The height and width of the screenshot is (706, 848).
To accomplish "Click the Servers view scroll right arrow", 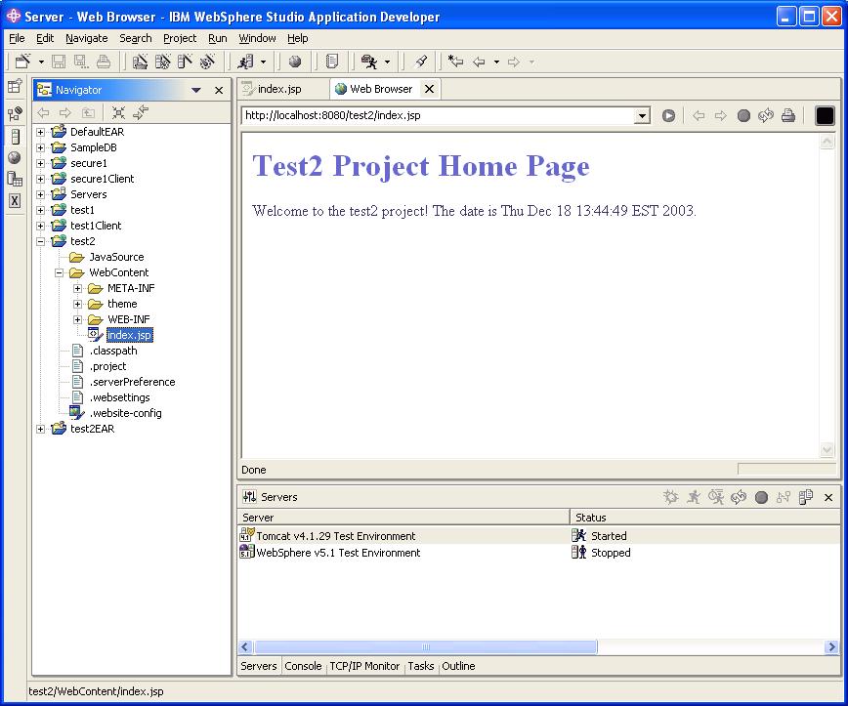I will point(831,647).
